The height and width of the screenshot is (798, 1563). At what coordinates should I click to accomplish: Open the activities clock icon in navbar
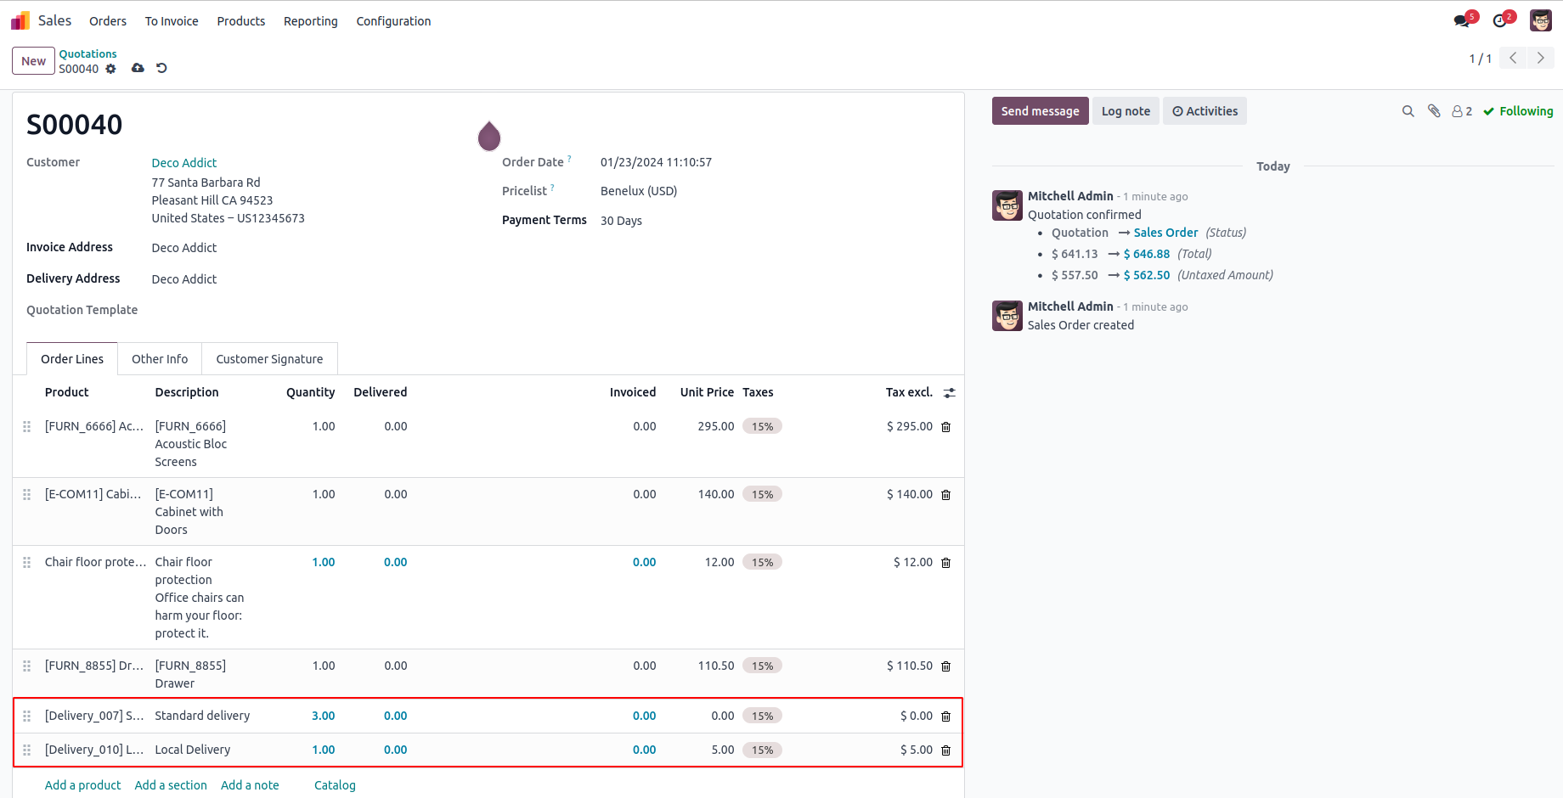[1500, 20]
